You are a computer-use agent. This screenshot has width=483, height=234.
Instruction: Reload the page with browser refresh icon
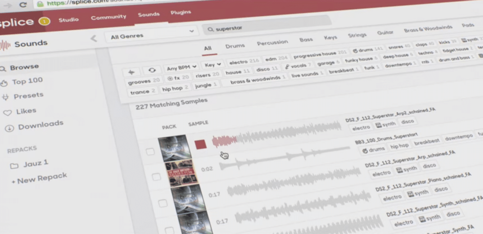tap(23, 5)
